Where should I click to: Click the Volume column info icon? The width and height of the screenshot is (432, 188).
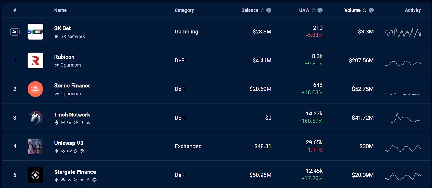(x=371, y=10)
